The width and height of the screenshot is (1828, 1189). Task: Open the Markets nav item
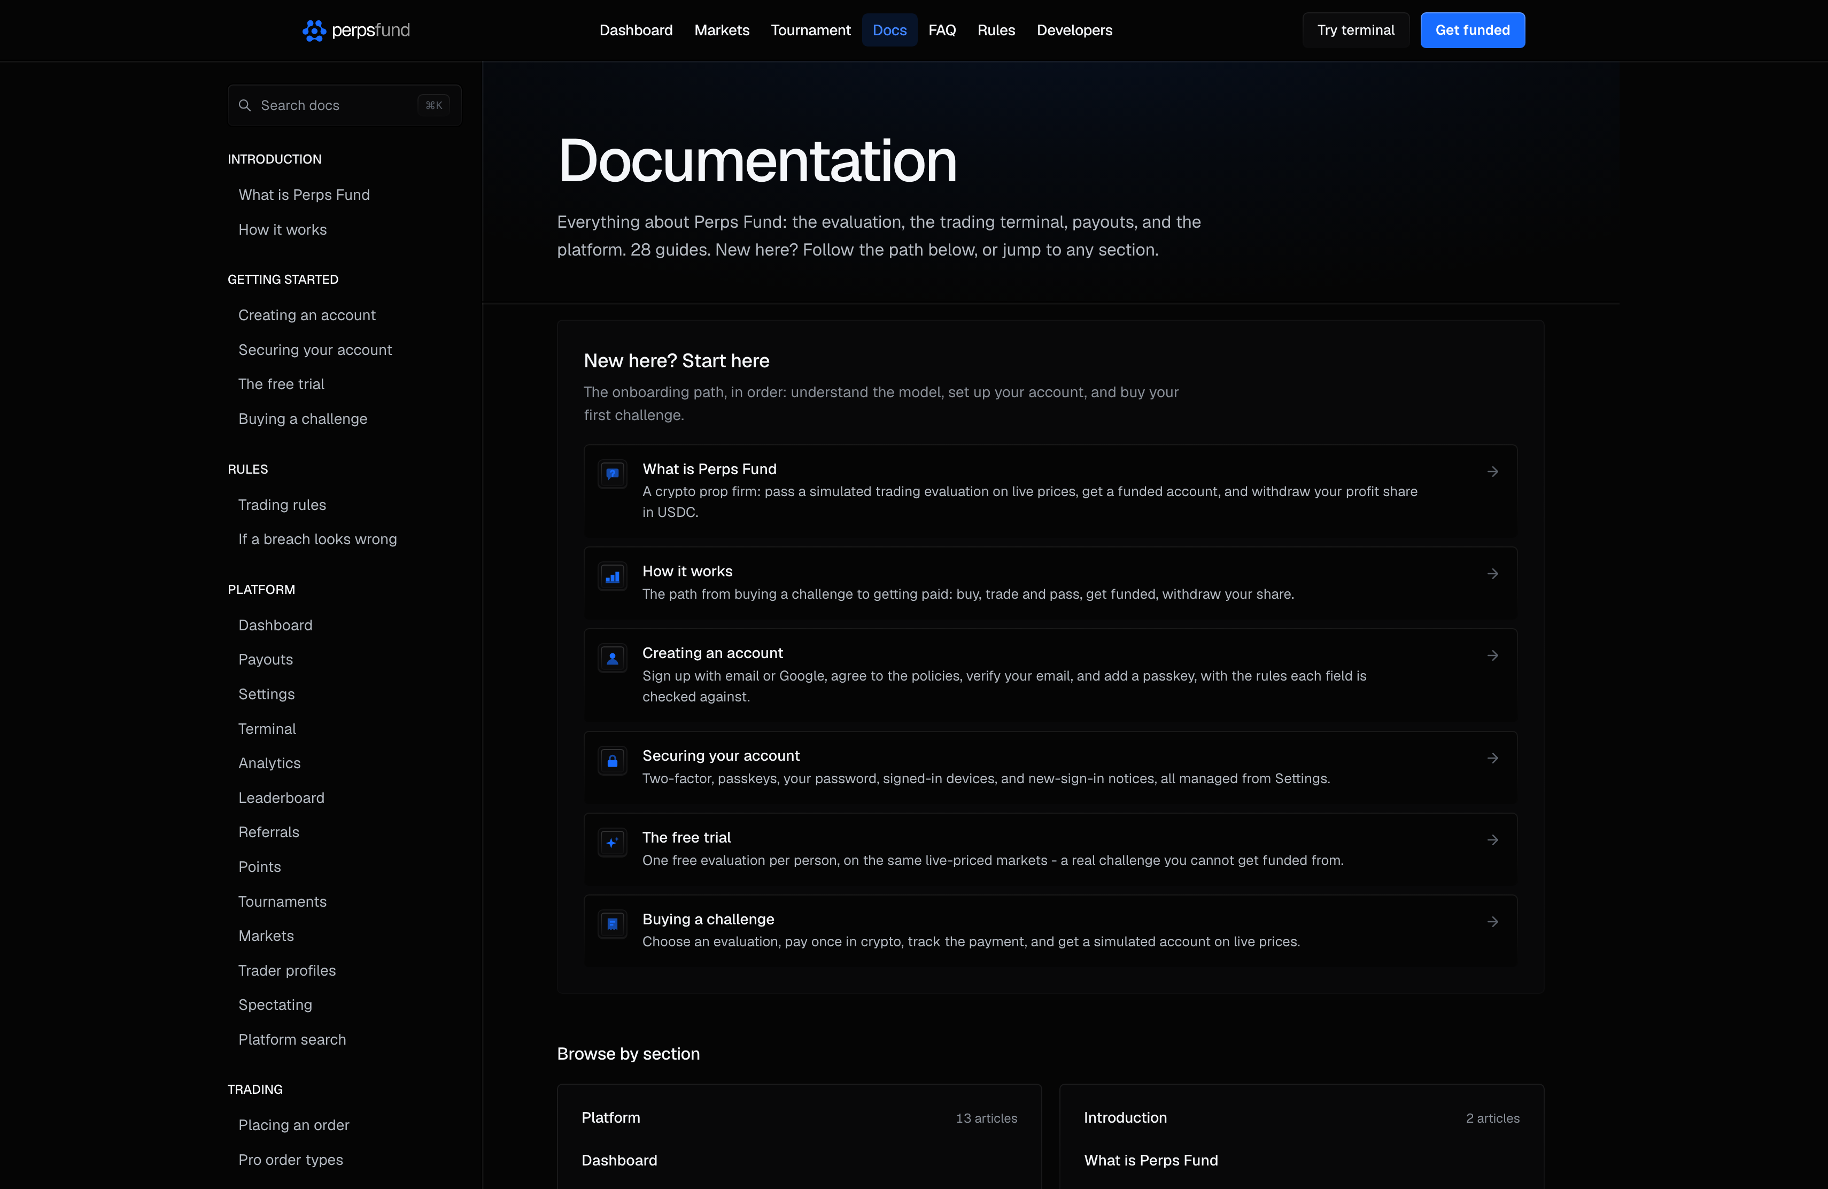[x=721, y=30]
